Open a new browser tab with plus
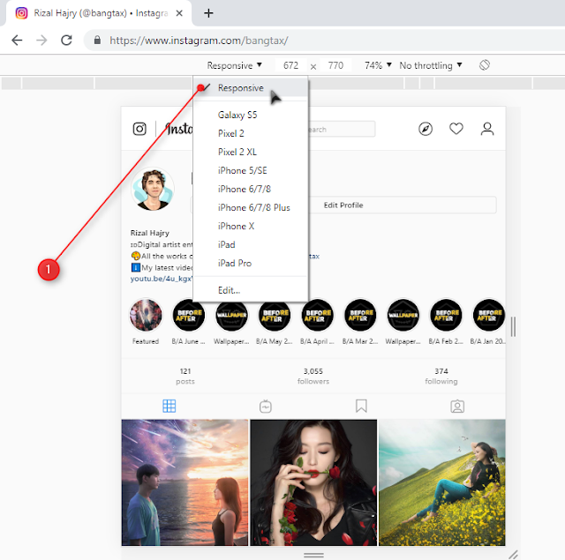 [208, 13]
